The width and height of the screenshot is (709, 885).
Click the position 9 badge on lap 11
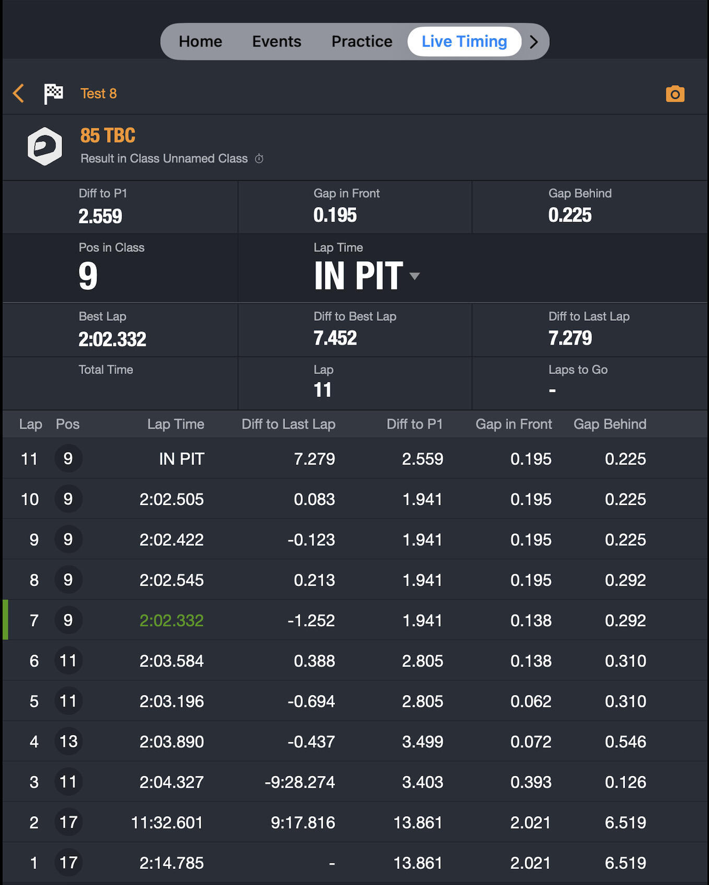coord(68,459)
